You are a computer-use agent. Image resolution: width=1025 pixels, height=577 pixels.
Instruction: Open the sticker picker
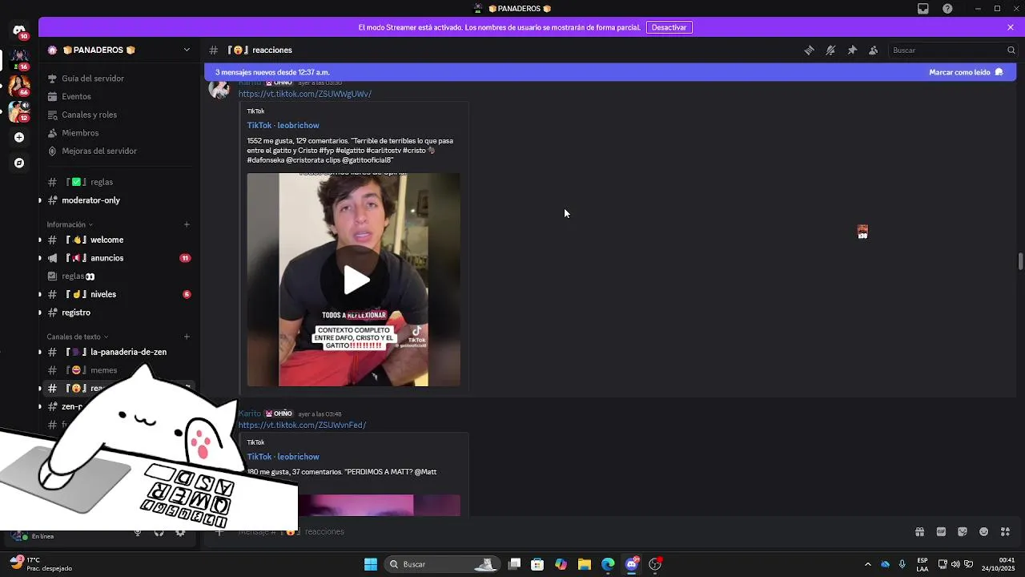pyautogui.click(x=963, y=531)
